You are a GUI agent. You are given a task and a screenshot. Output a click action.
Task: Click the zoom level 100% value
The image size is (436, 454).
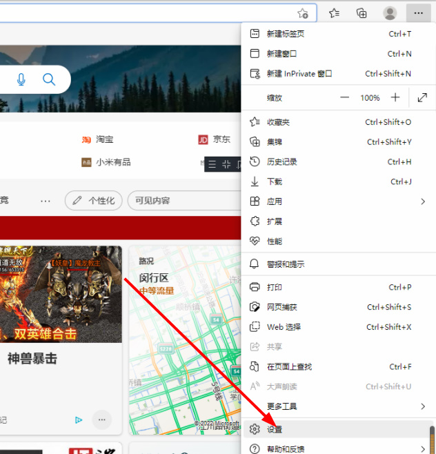[370, 98]
